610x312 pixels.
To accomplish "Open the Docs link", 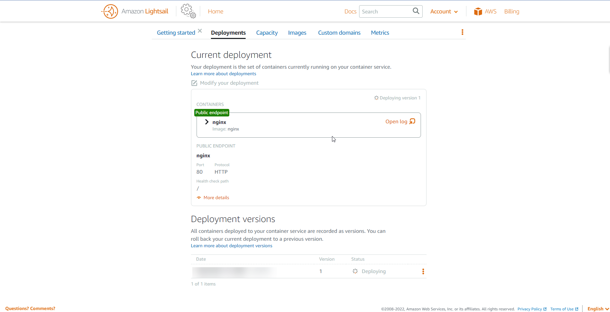I will [x=350, y=11].
